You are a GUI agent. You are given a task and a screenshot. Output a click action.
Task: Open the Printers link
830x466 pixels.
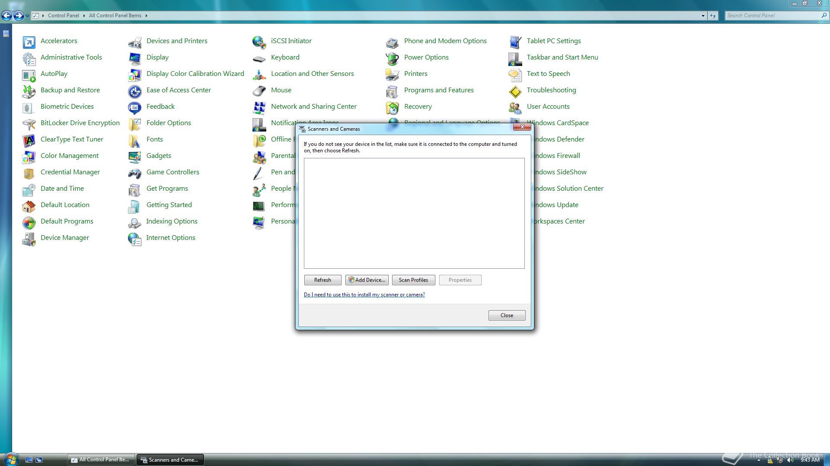pos(415,74)
